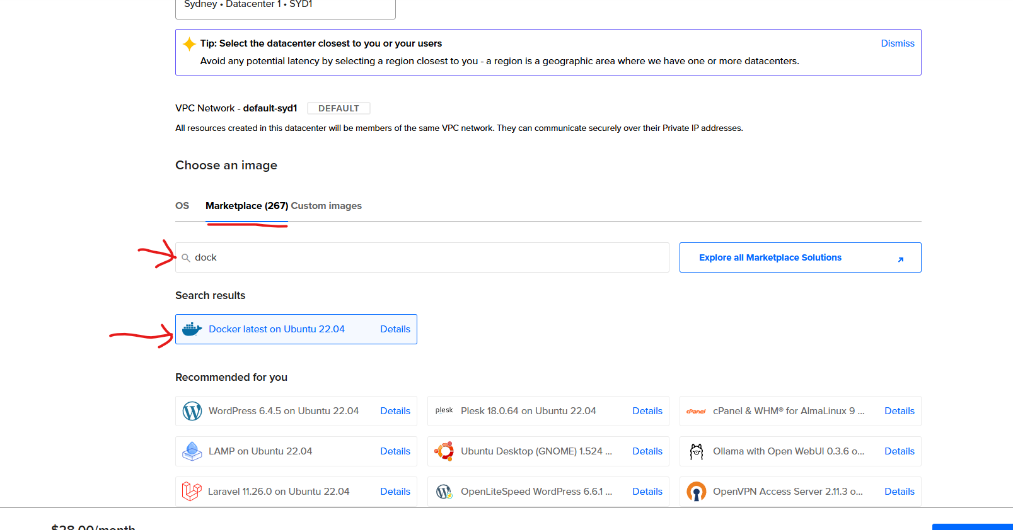The height and width of the screenshot is (530, 1013).
Task: Open Details for Ollama with Open WebUI
Action: [899, 451]
